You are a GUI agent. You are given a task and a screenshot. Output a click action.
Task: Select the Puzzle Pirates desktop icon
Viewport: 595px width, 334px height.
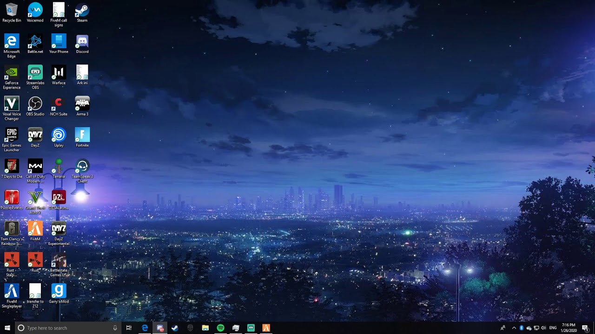click(x=12, y=200)
